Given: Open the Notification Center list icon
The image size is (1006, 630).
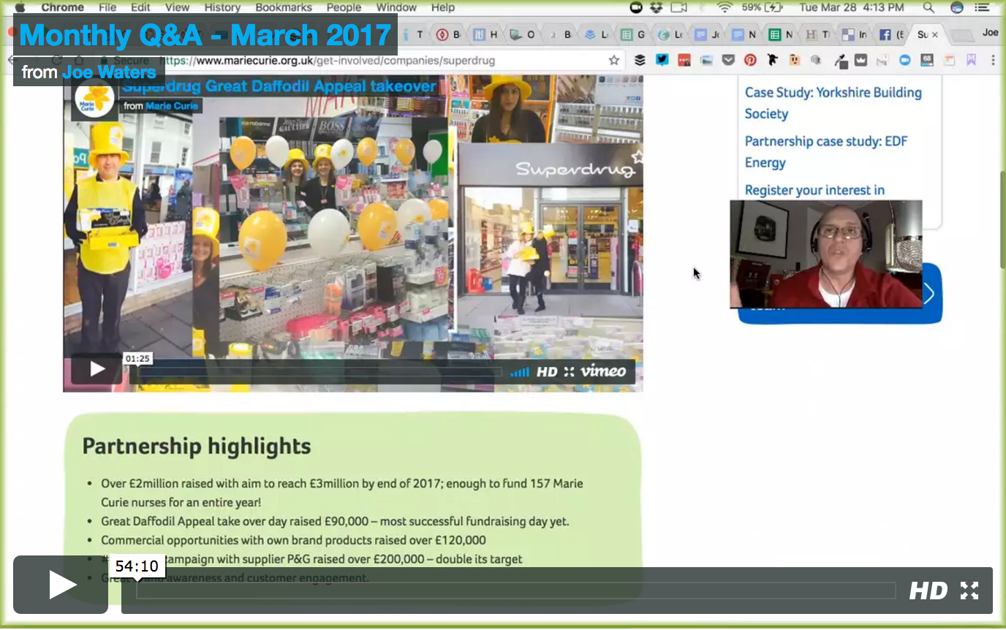Looking at the screenshot, I should pyautogui.click(x=981, y=7).
